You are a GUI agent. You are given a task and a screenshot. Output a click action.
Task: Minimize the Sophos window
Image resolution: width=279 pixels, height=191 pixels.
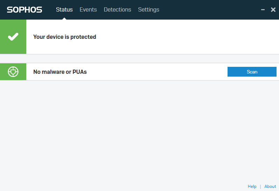(263, 10)
